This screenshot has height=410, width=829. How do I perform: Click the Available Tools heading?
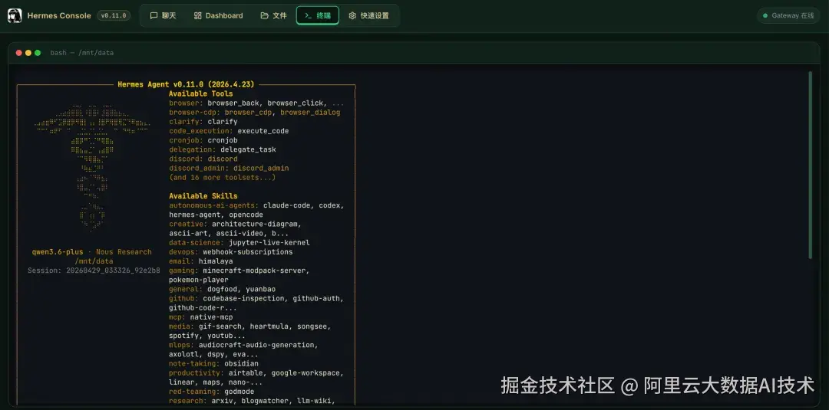pos(201,94)
